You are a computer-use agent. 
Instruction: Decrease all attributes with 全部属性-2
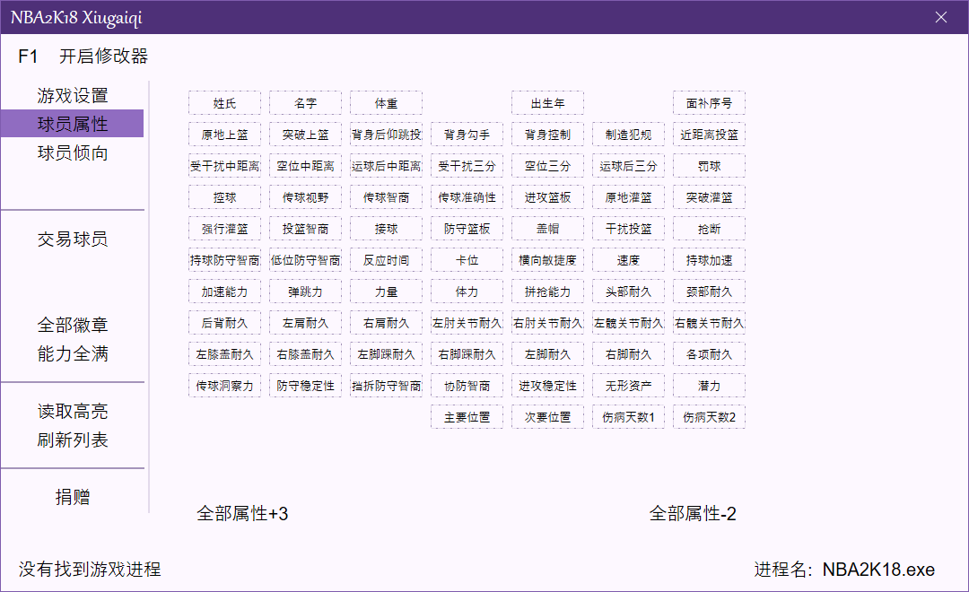coord(693,514)
